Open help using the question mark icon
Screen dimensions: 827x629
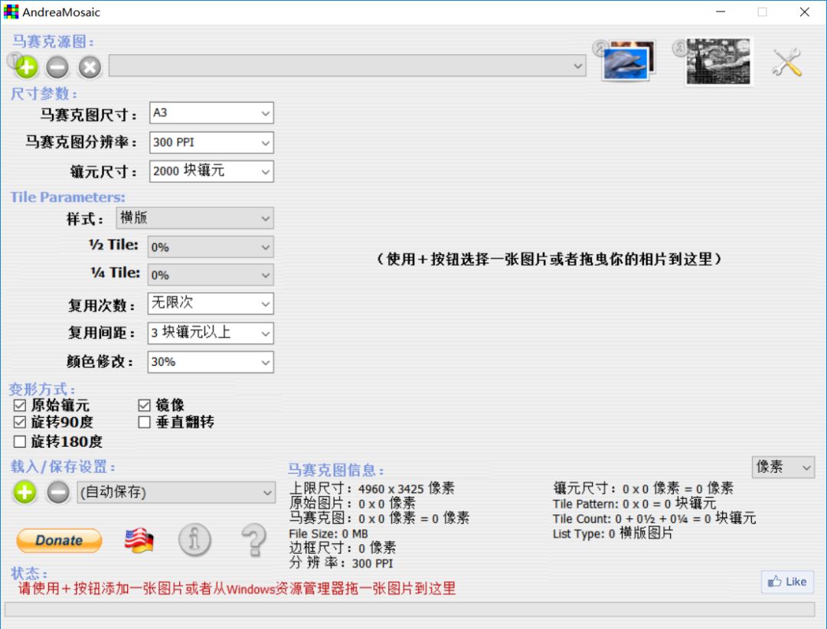[x=253, y=540]
